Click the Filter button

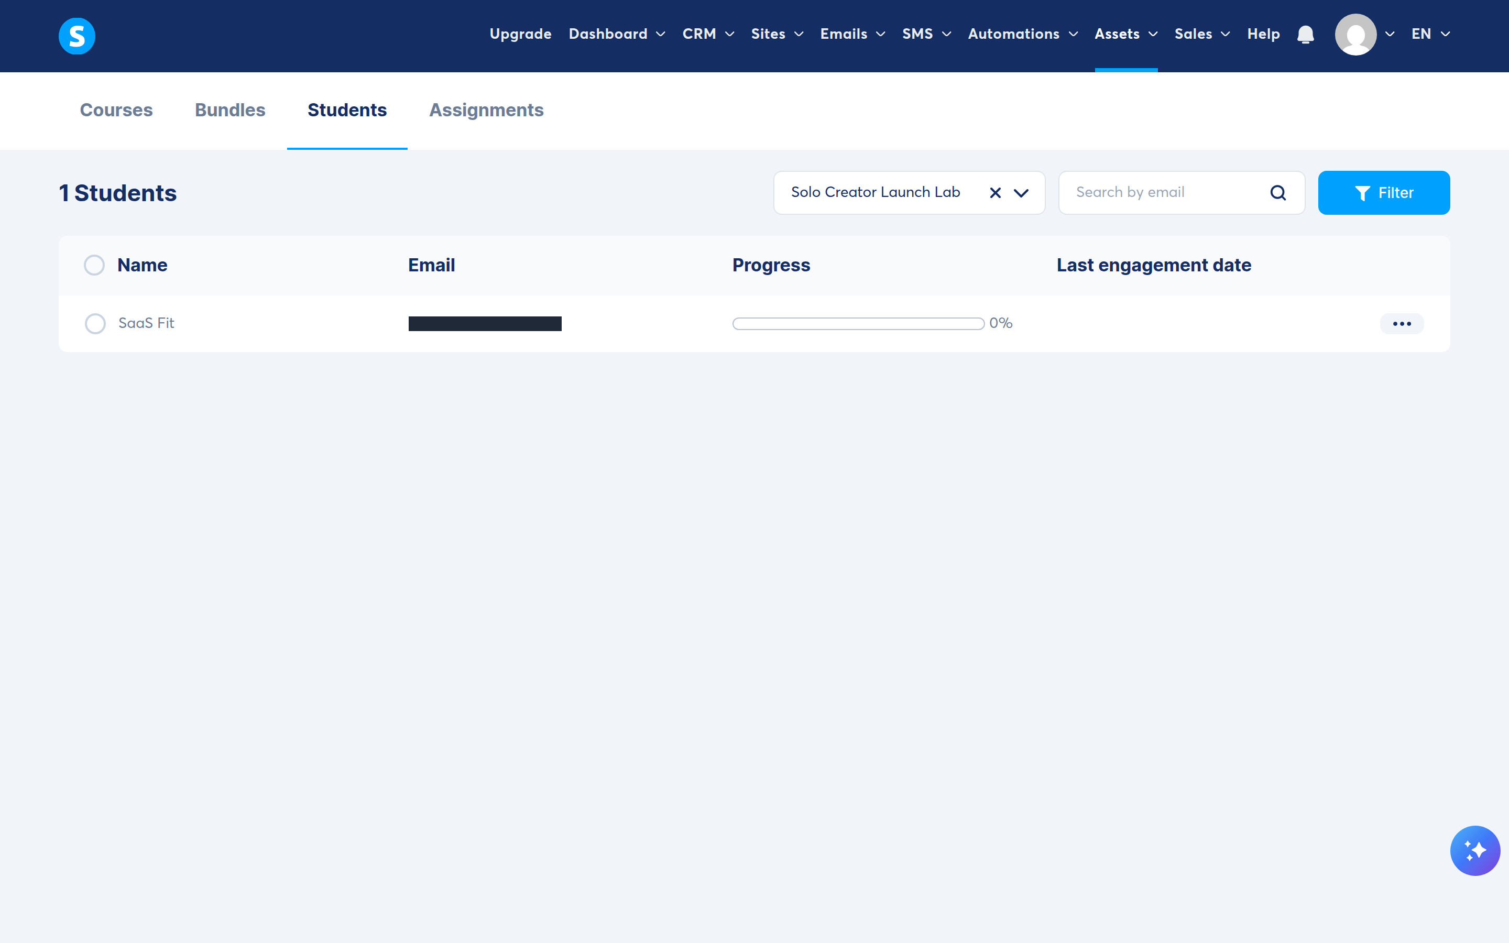coord(1384,193)
